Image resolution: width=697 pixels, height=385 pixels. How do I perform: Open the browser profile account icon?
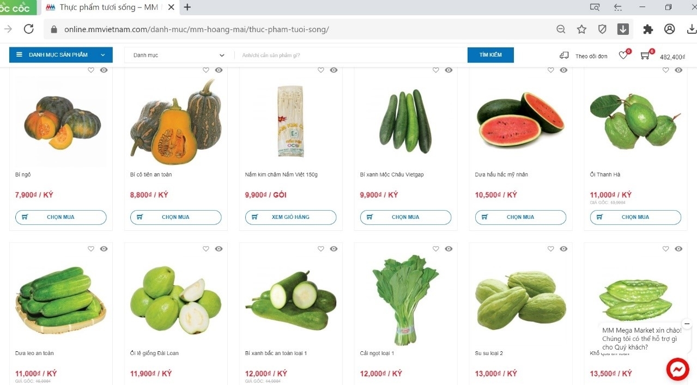(670, 29)
